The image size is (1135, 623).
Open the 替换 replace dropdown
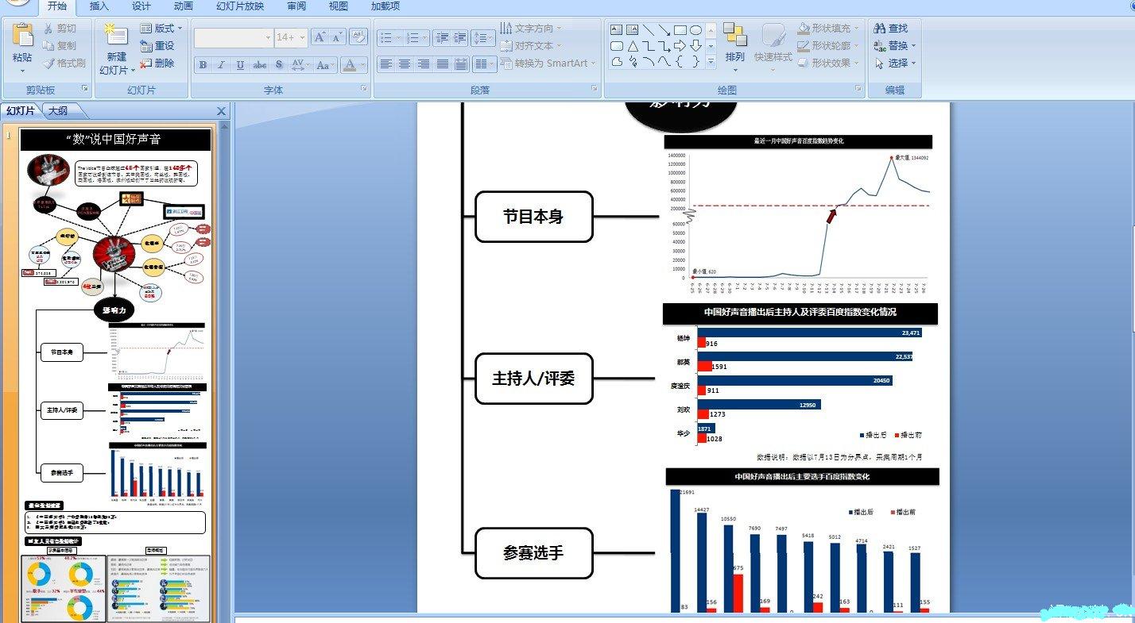[x=895, y=46]
